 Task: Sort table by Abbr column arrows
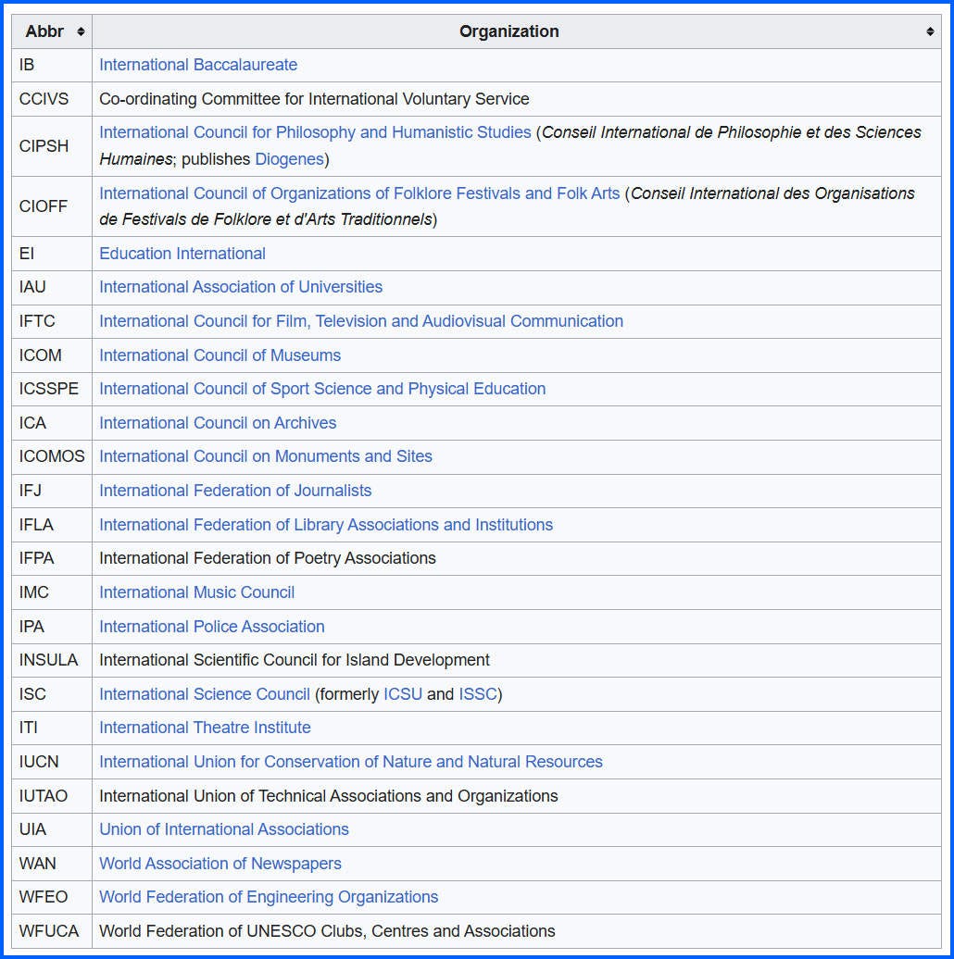(x=81, y=31)
